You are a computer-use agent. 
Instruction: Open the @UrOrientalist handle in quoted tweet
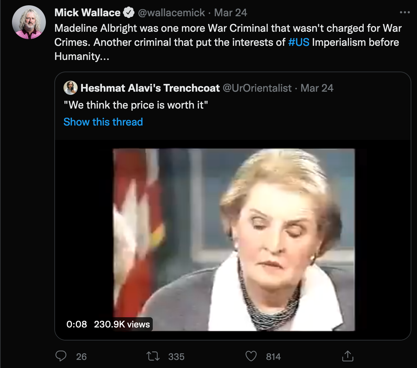pyautogui.click(x=257, y=88)
